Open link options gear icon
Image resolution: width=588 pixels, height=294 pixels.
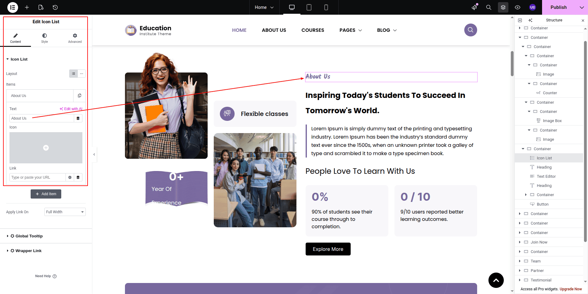coord(70,177)
